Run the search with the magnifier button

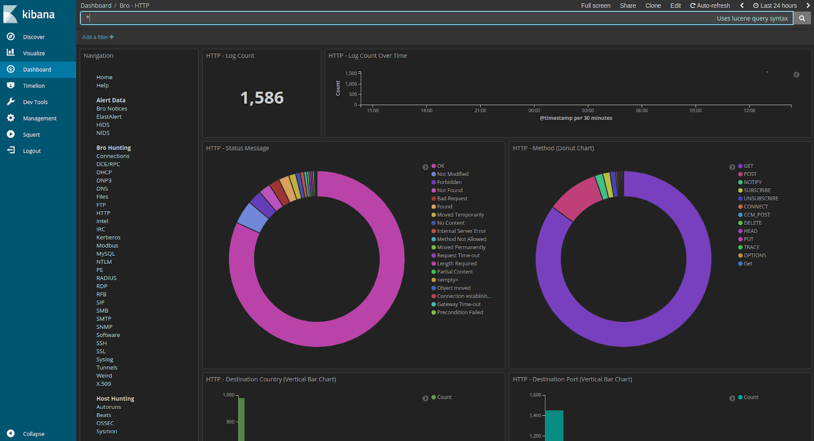tap(802, 18)
